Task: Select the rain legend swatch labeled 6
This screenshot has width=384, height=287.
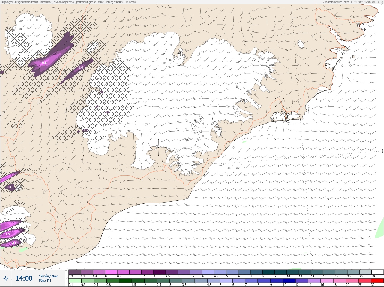Action: coord(239,281)
